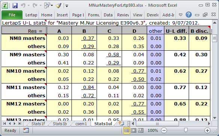Select cell 0.58 in NM9 masters row

[109, 55]
